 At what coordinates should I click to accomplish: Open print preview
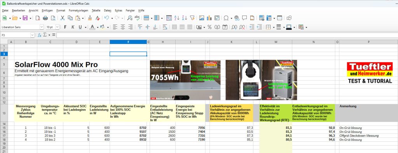(x=53, y=18)
